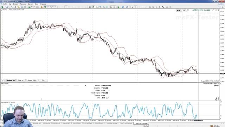Open the Графики menu
The height and width of the screenshot is (127, 225).
23,4
